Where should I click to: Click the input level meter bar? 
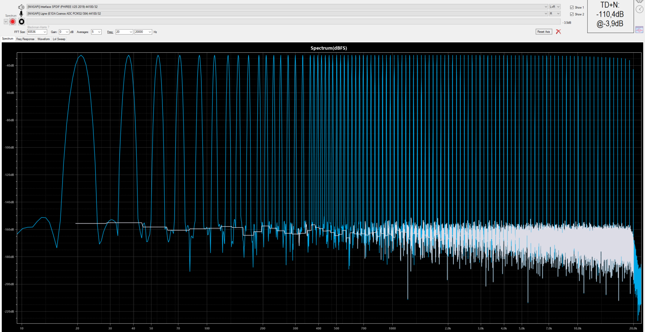point(293,22)
